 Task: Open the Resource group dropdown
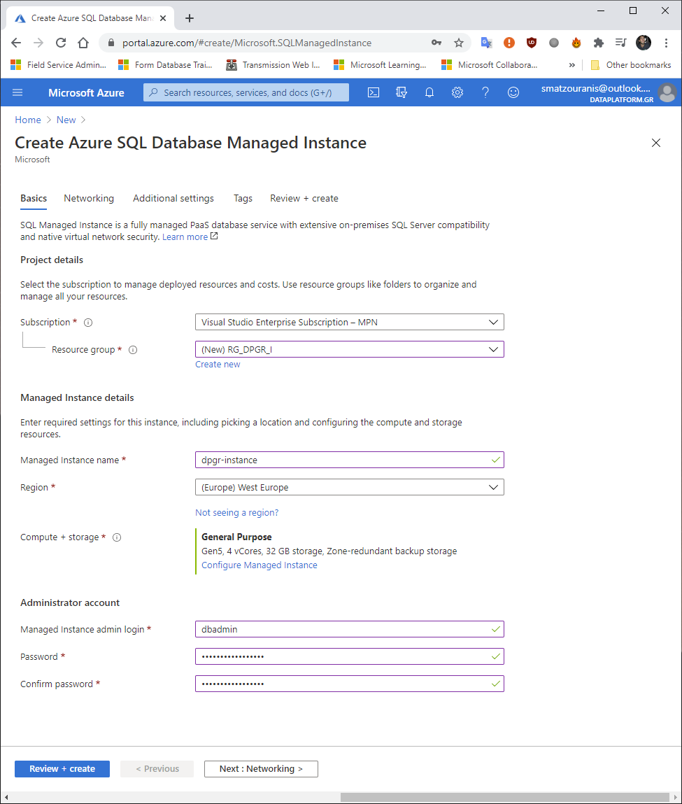[x=349, y=349]
